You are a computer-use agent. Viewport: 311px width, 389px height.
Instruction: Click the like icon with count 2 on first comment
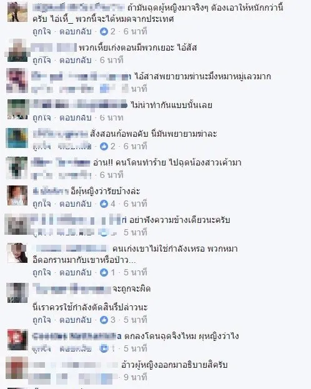click(104, 31)
